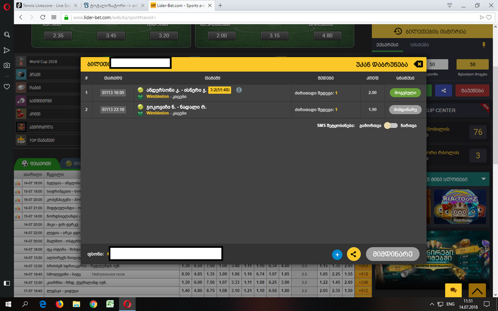Show hidden system tray icons
The width and height of the screenshot is (498, 311).
coord(432,304)
